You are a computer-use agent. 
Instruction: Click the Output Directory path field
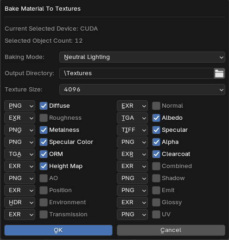pyautogui.click(x=137, y=73)
